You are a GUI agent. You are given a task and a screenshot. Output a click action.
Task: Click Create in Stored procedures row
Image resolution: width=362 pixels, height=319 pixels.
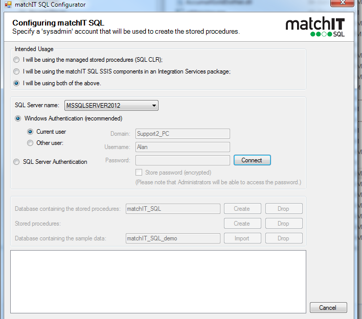coord(242,224)
